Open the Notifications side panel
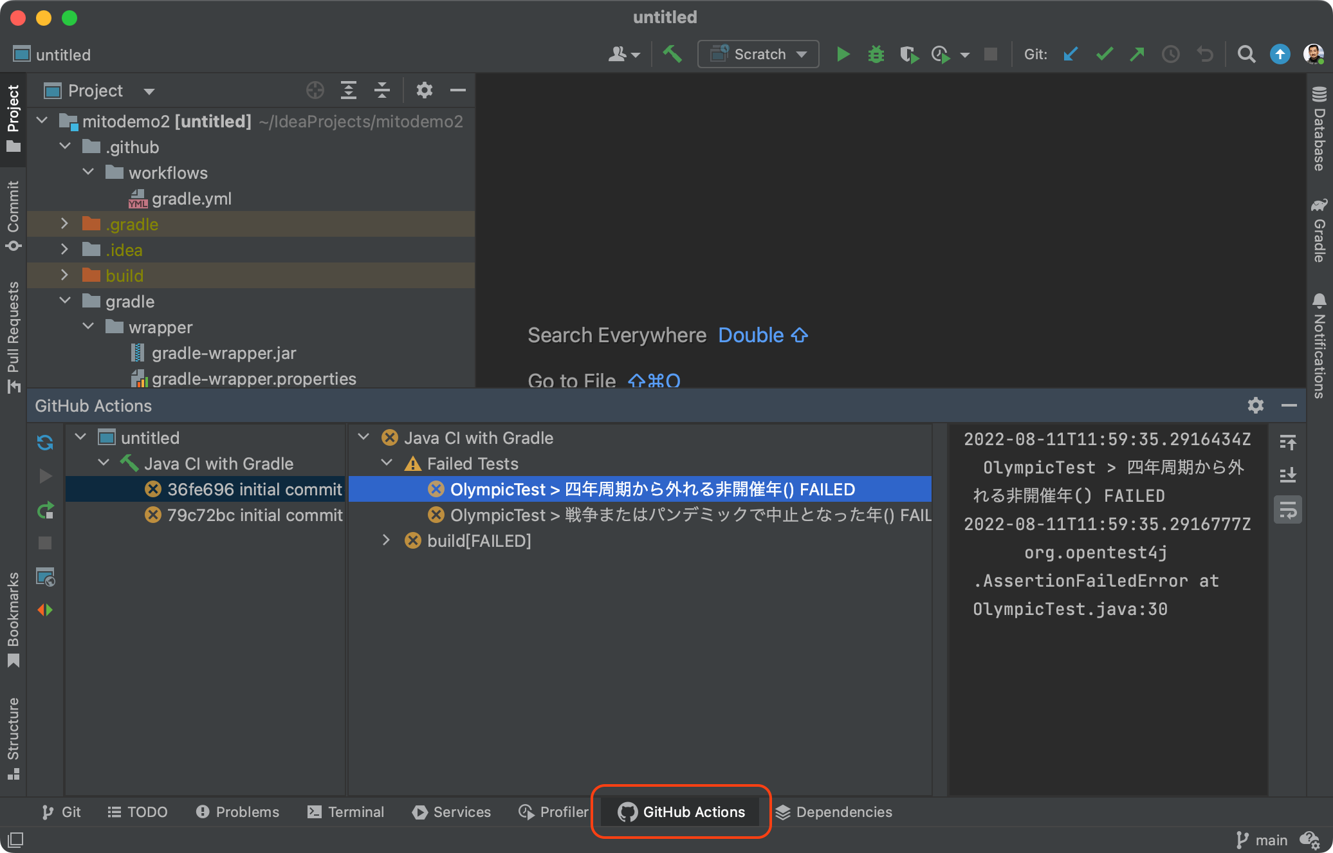The height and width of the screenshot is (853, 1333). [x=1319, y=346]
